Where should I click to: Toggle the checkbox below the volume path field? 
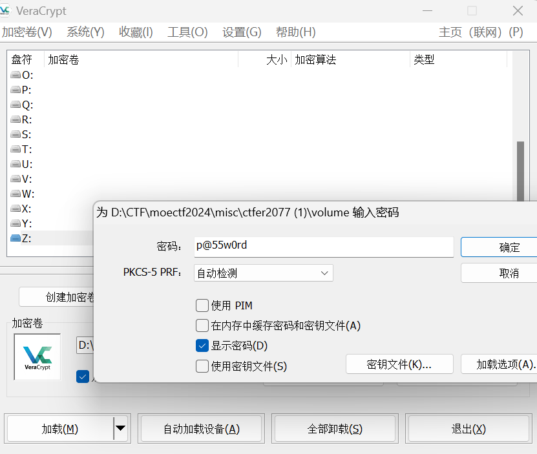tap(83, 377)
